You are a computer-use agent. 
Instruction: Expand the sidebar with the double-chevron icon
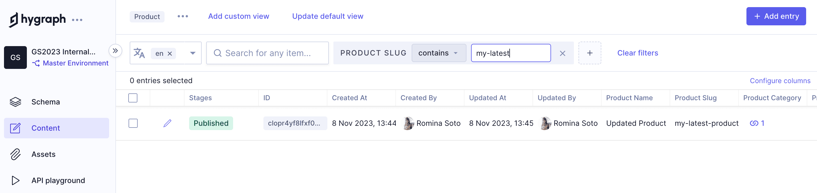(x=115, y=51)
